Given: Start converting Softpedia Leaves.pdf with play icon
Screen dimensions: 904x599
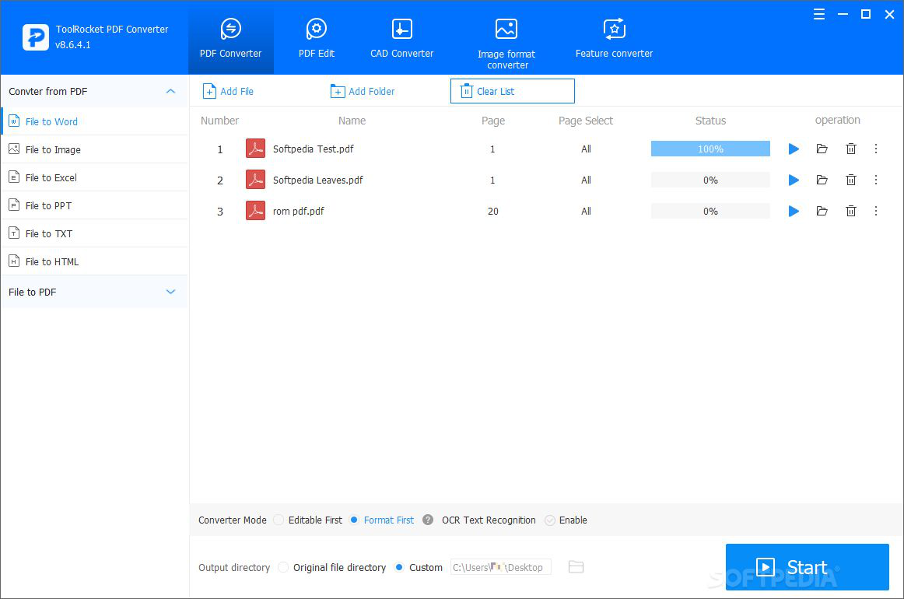Looking at the screenshot, I should (x=794, y=180).
